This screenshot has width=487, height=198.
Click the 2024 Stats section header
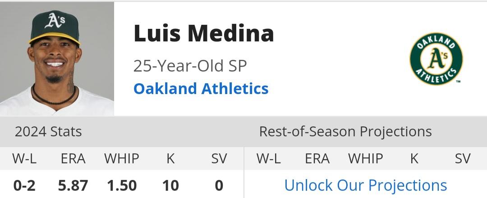click(48, 131)
